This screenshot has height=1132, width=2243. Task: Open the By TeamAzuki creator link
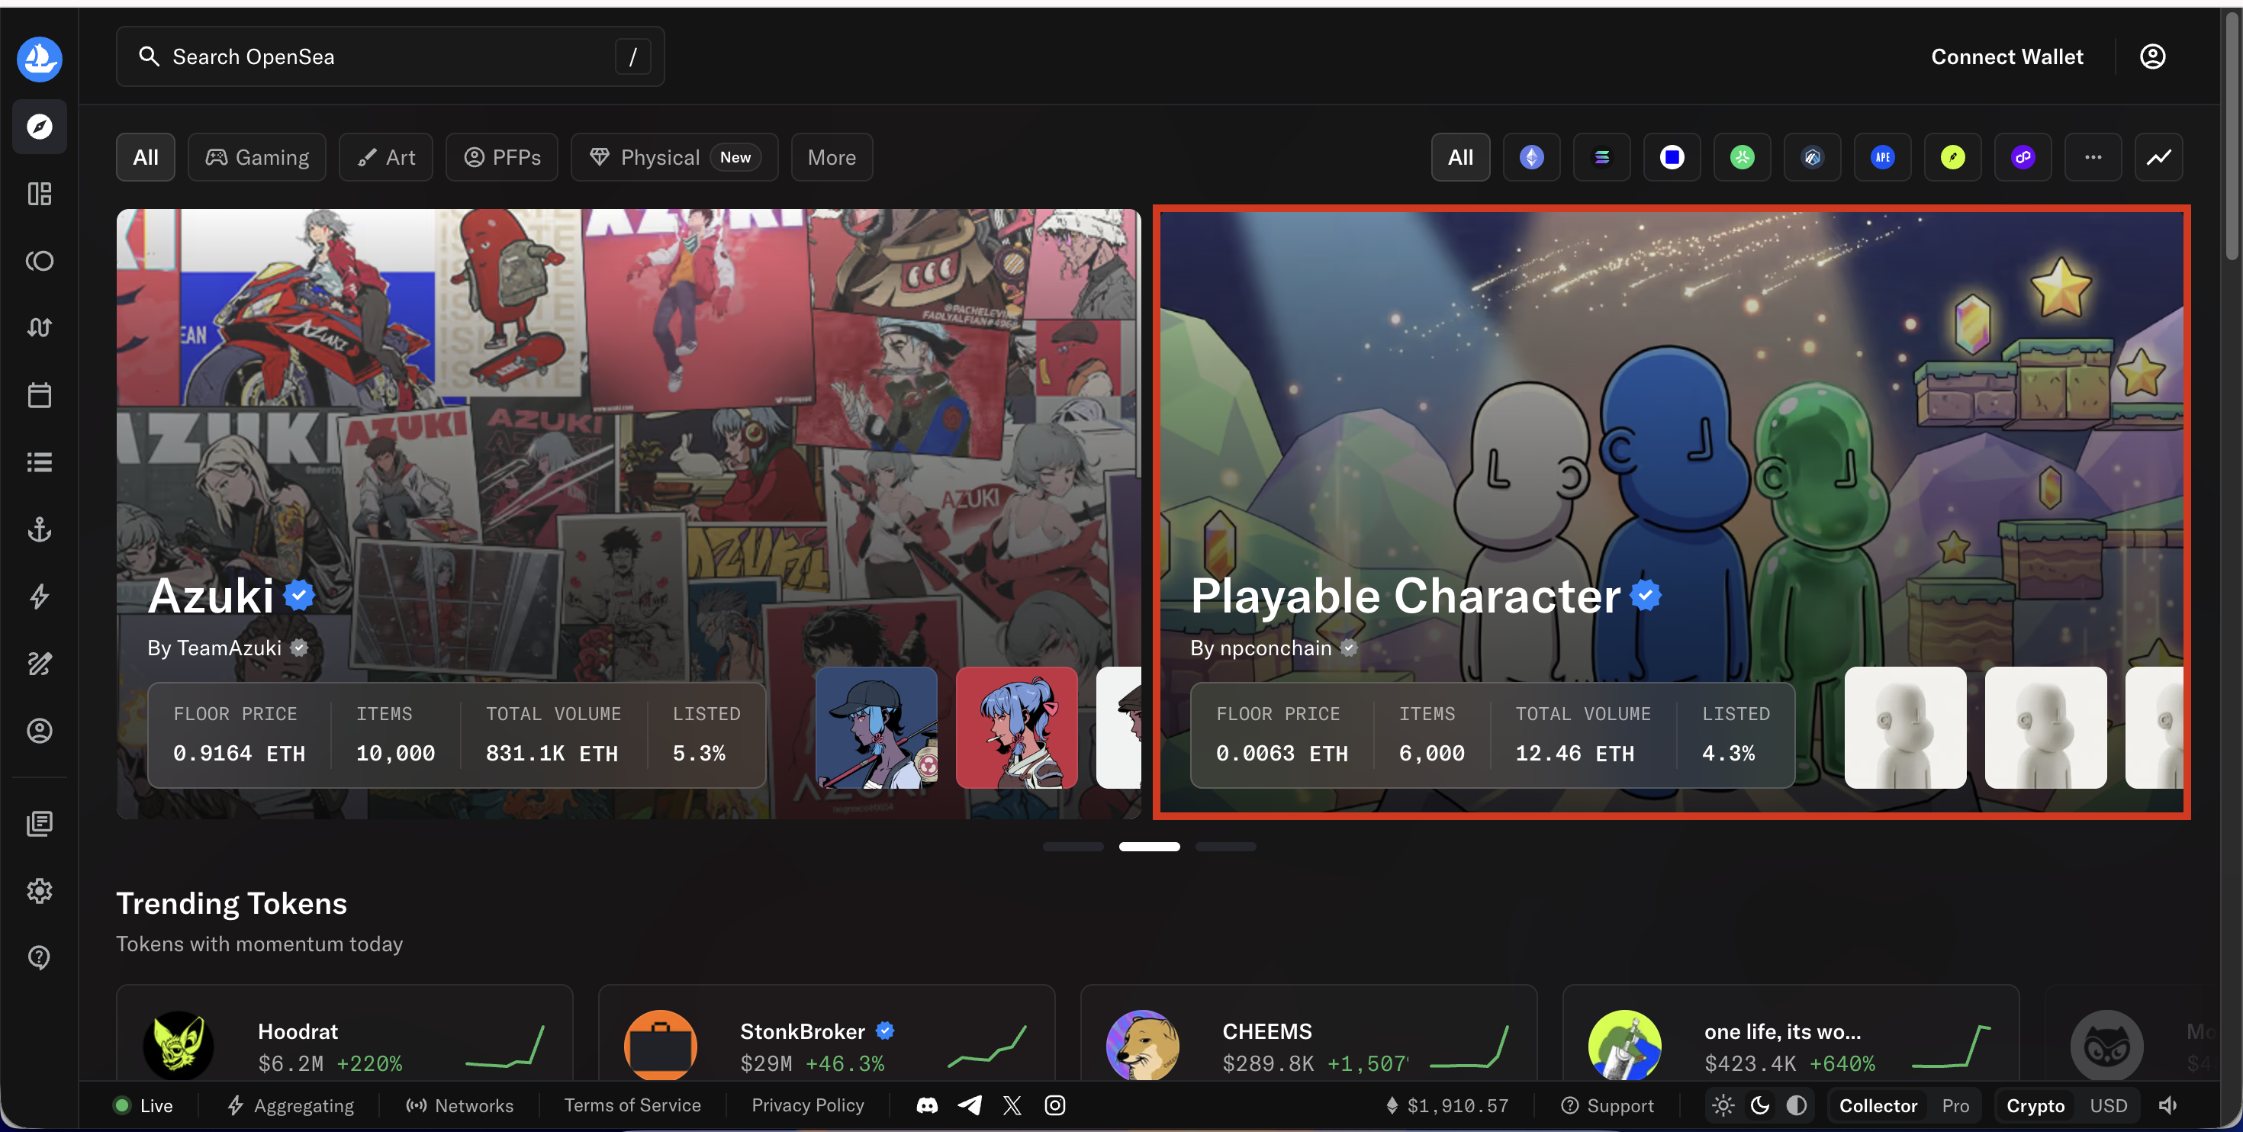[x=227, y=648]
